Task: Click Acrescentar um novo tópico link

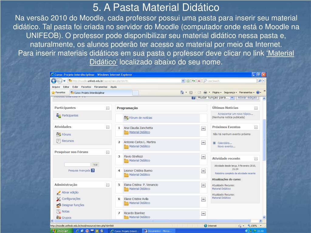Action: (x=235, y=114)
